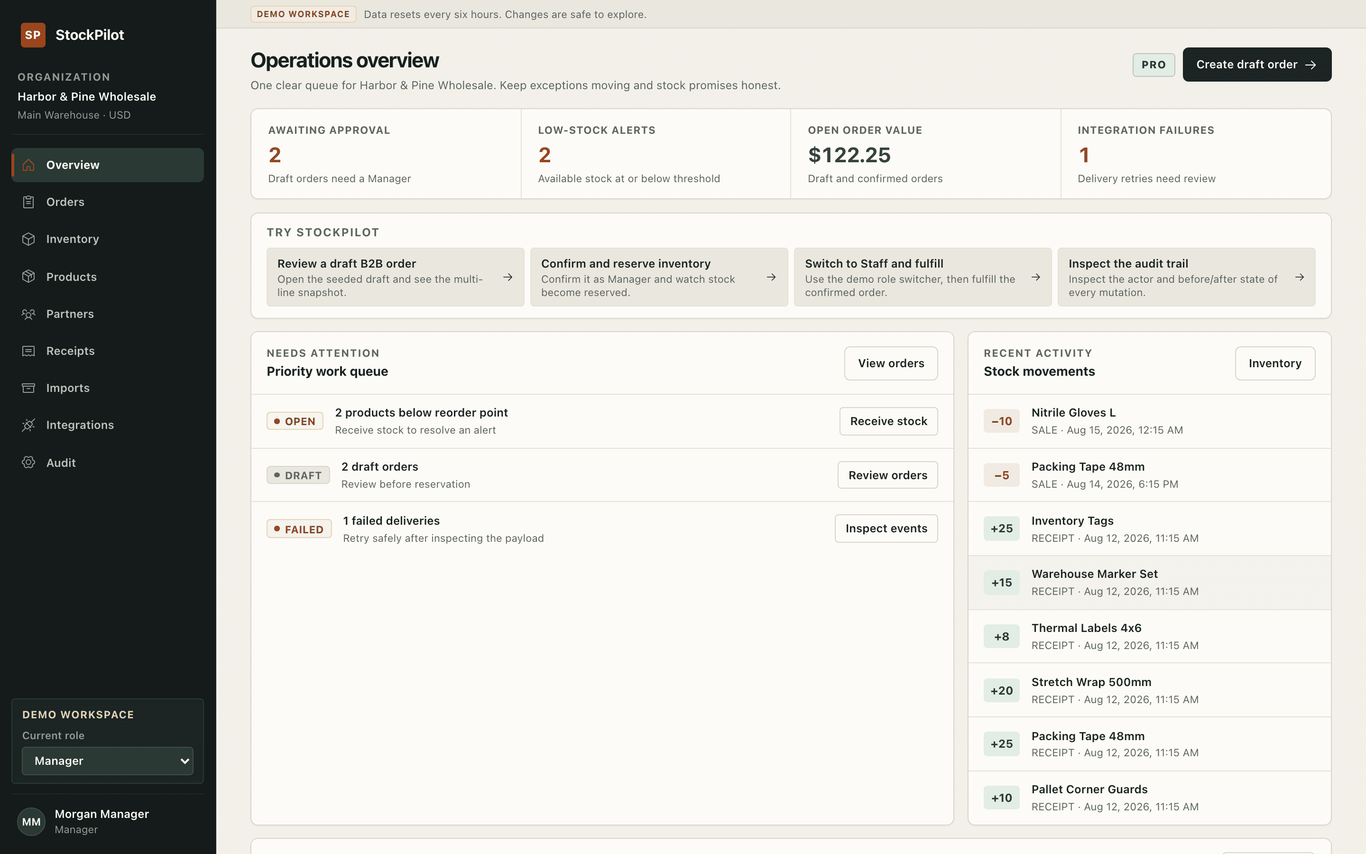Viewport: 1366px width, 854px height.
Task: Click the Review orders button
Action: (887, 475)
